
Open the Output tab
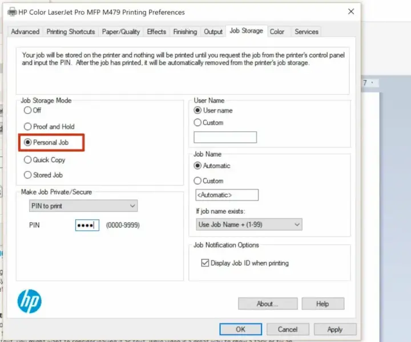coord(213,32)
